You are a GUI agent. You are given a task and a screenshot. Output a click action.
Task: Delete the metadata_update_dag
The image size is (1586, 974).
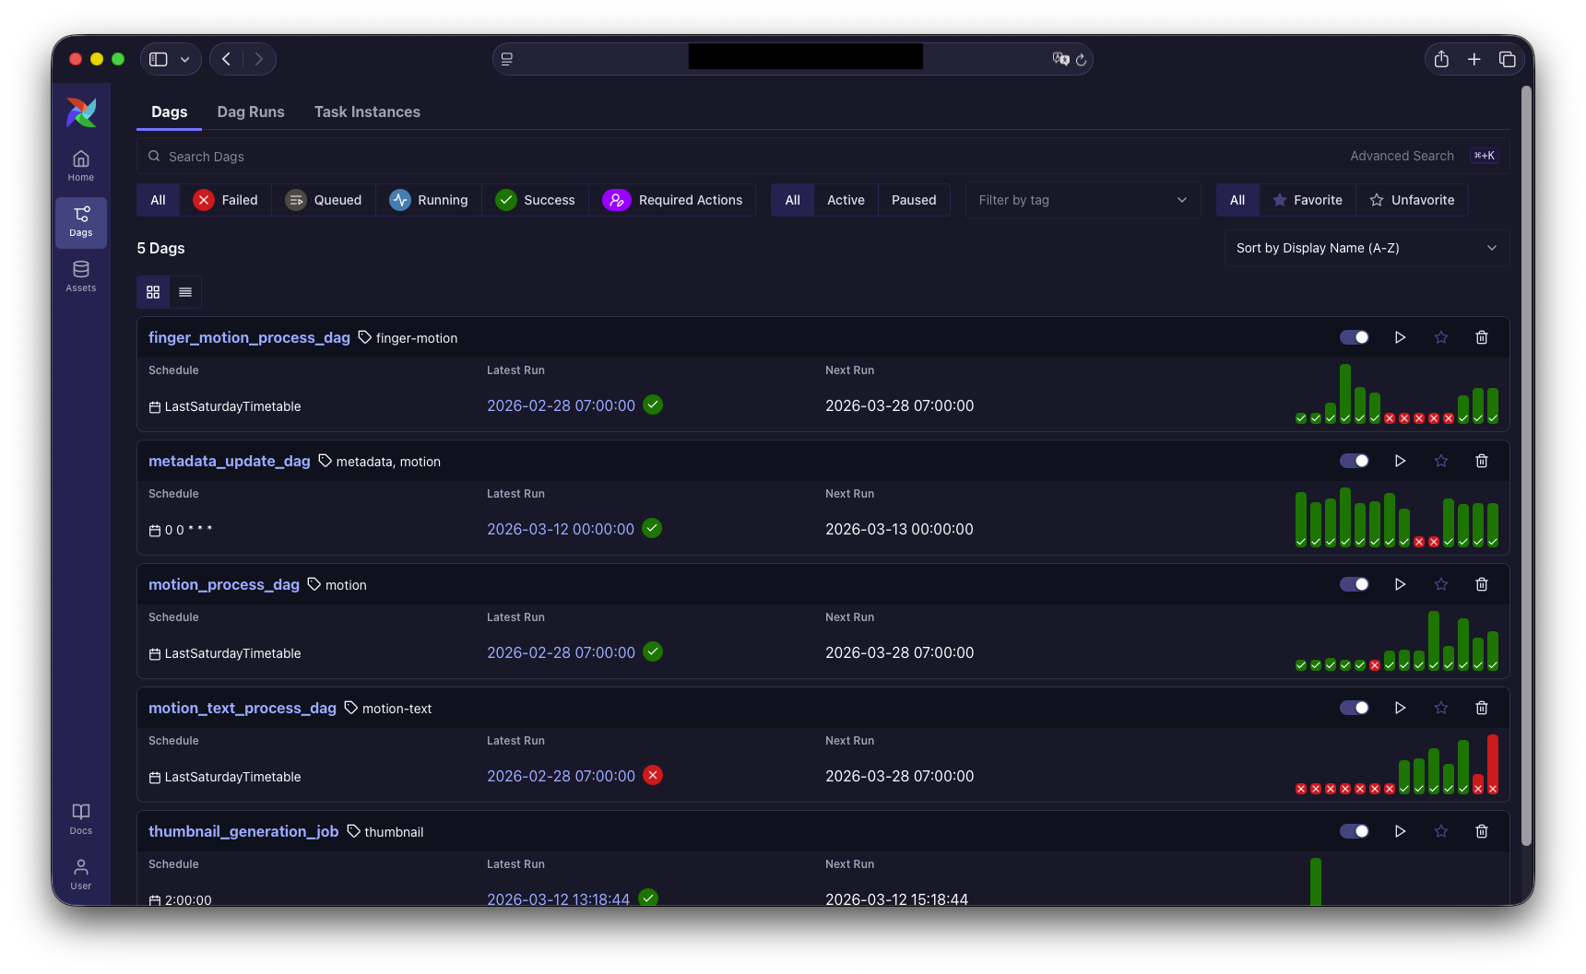tap(1482, 461)
